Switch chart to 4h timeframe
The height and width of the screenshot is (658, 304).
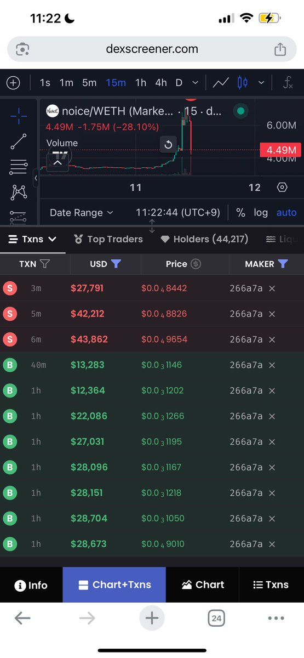point(161,83)
